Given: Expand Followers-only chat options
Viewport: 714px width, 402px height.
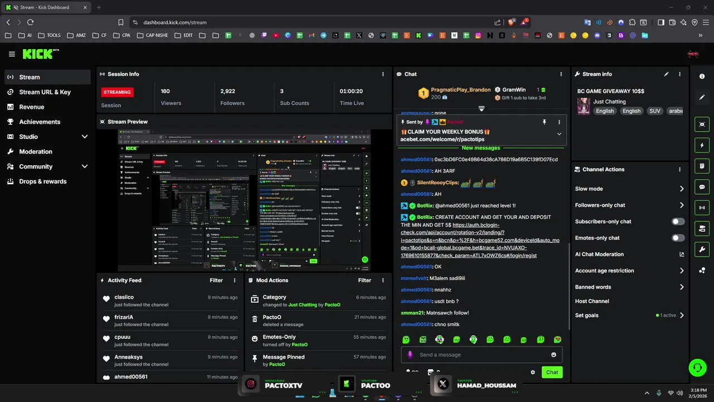Looking at the screenshot, I should [x=682, y=205].
